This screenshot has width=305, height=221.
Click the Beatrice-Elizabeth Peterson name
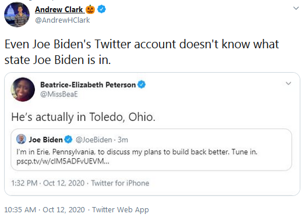point(88,85)
